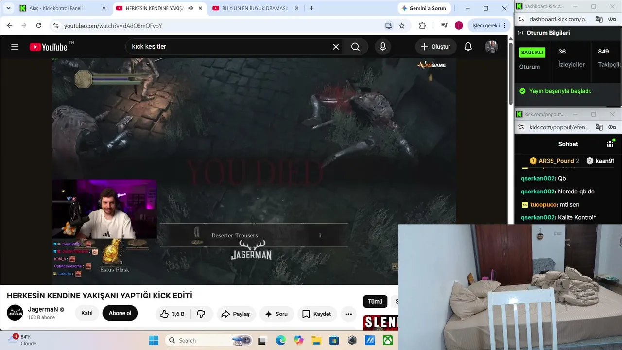This screenshot has height=350, width=622.
Task: Subscribe with the Abone ol button
Action: (x=120, y=313)
